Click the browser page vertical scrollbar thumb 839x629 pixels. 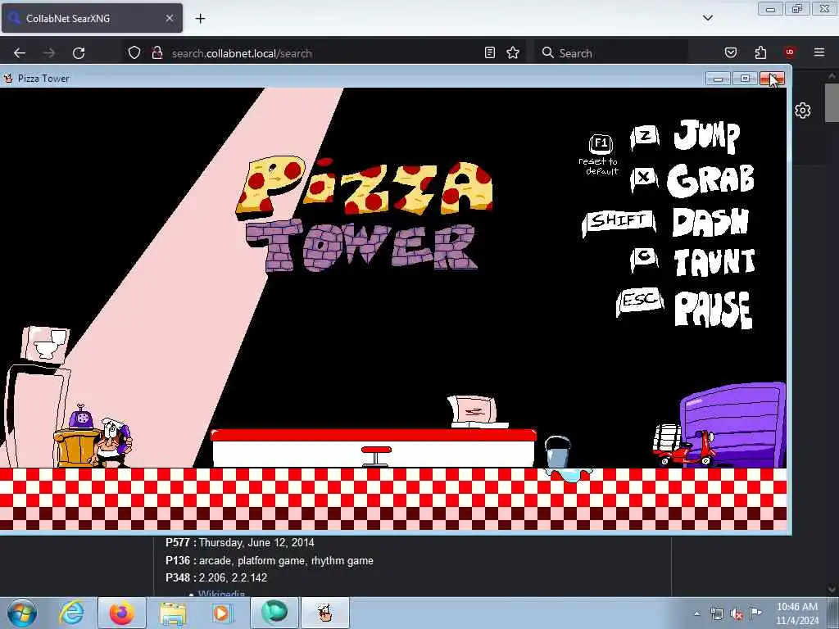pos(832,102)
